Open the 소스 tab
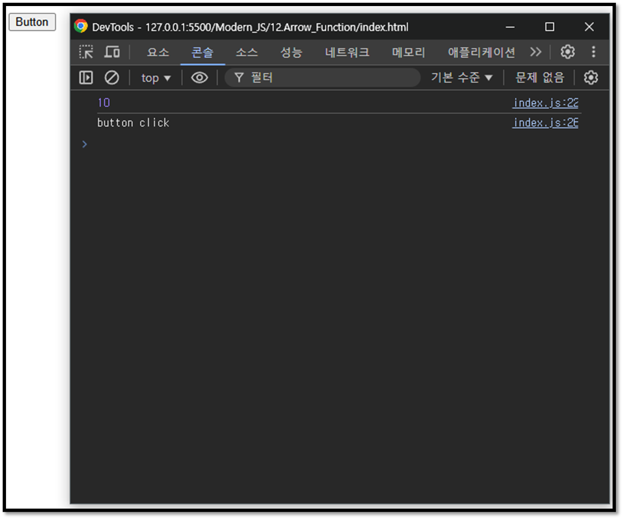623x519 pixels. [x=247, y=52]
